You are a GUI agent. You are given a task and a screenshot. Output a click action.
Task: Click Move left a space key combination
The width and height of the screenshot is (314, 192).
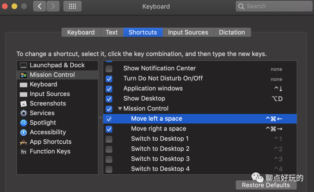274,119
